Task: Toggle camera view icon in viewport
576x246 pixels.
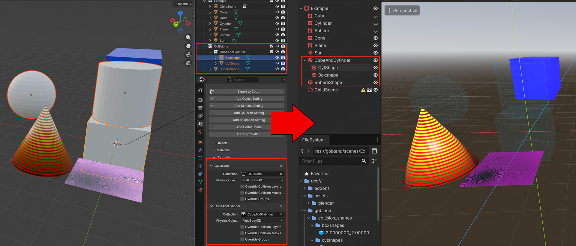Action: (188, 54)
